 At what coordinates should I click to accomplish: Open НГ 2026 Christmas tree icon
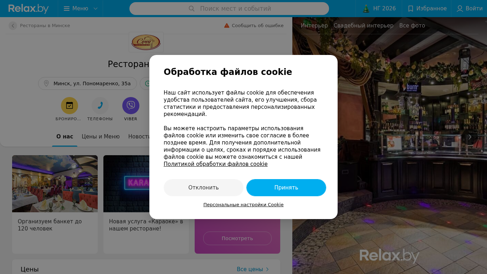[366, 9]
